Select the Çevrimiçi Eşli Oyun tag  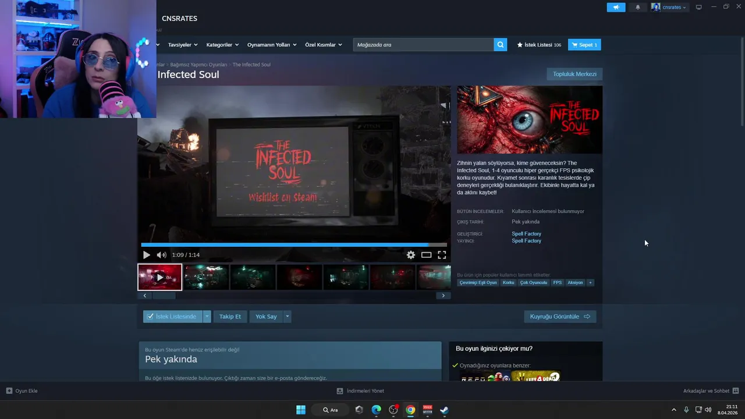click(478, 283)
